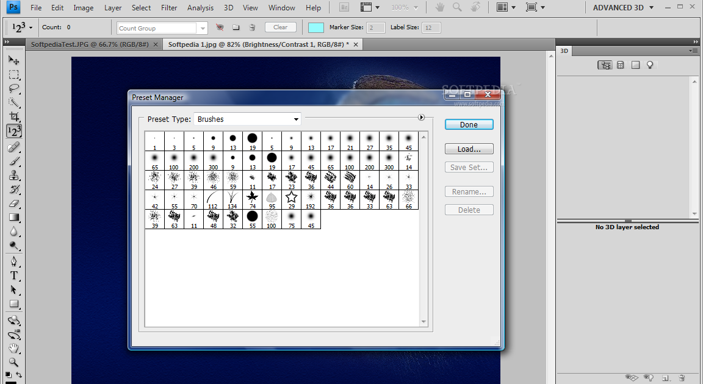The height and width of the screenshot is (384, 703).
Task: Toggle count group visibility eye icon
Action: pyautogui.click(x=220, y=27)
